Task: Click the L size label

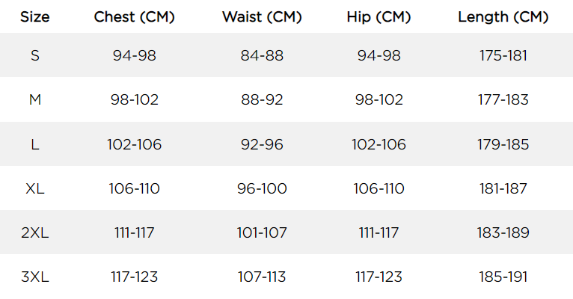Action: point(34,144)
